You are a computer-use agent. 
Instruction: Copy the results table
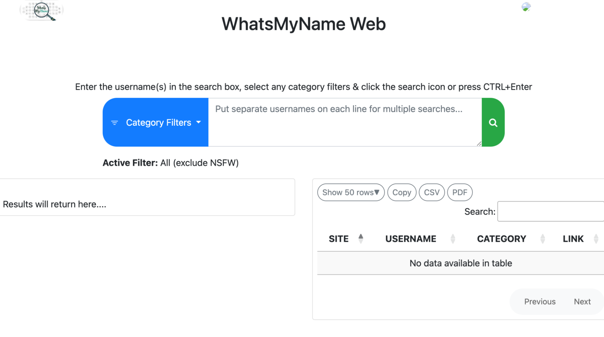pos(402,192)
